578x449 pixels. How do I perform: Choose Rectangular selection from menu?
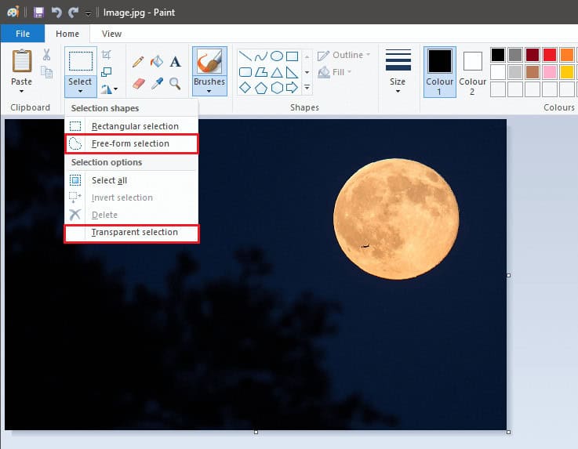[x=132, y=126]
